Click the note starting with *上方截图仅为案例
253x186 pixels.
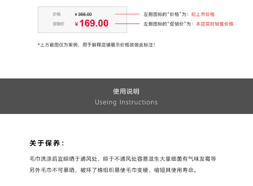click(96, 45)
